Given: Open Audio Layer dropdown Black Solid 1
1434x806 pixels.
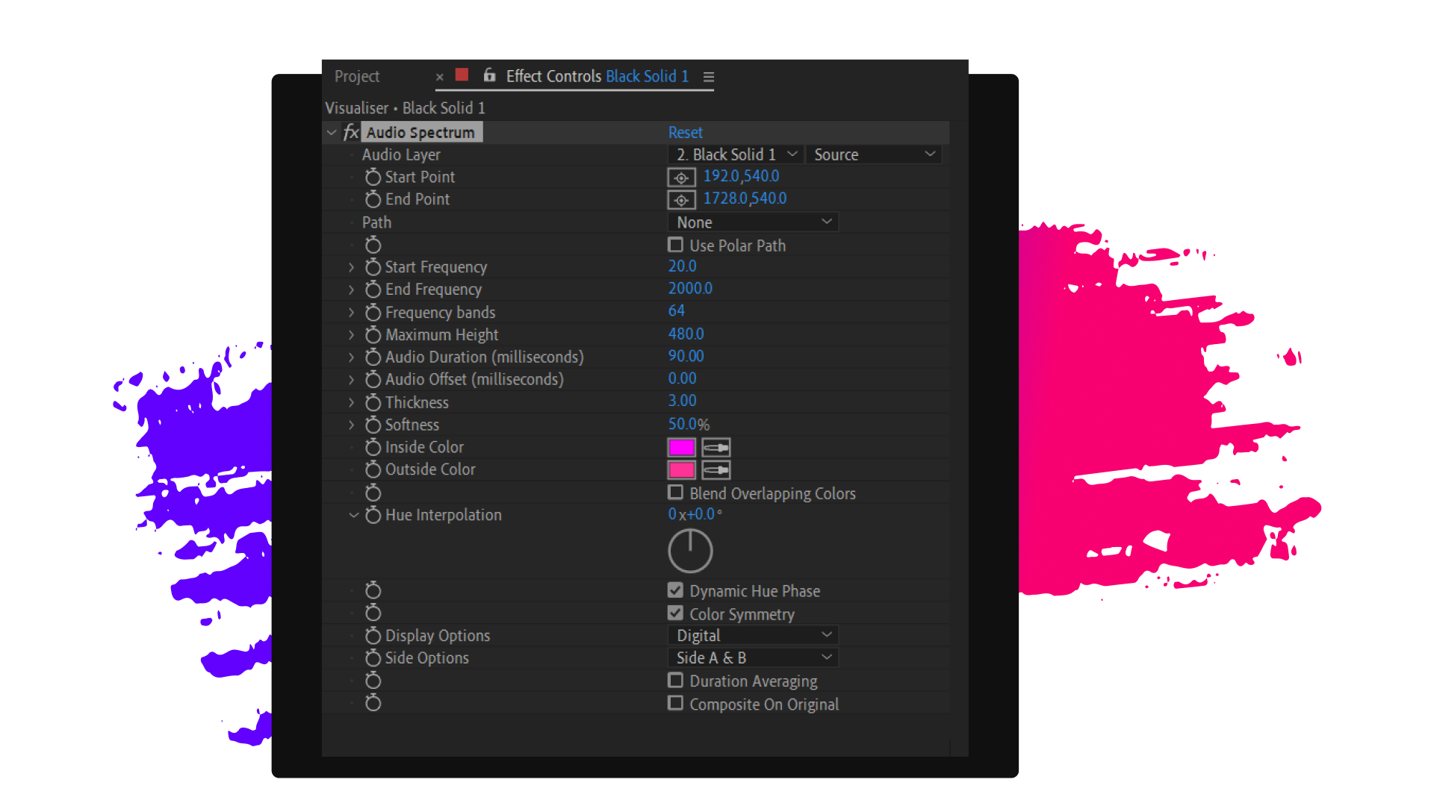Looking at the screenshot, I should [x=736, y=154].
